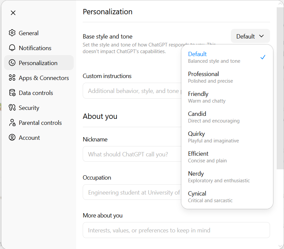Click the General gear icon
This screenshot has height=249, width=284.
click(12, 33)
